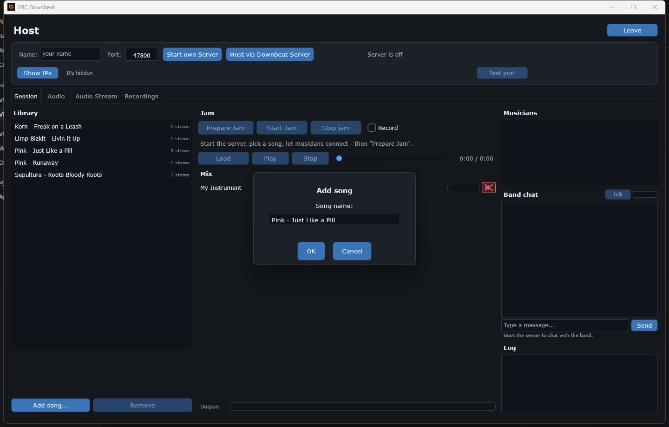Select Sepultura - Roots Bloody Roots
The height and width of the screenshot is (427, 669).
tap(102, 175)
